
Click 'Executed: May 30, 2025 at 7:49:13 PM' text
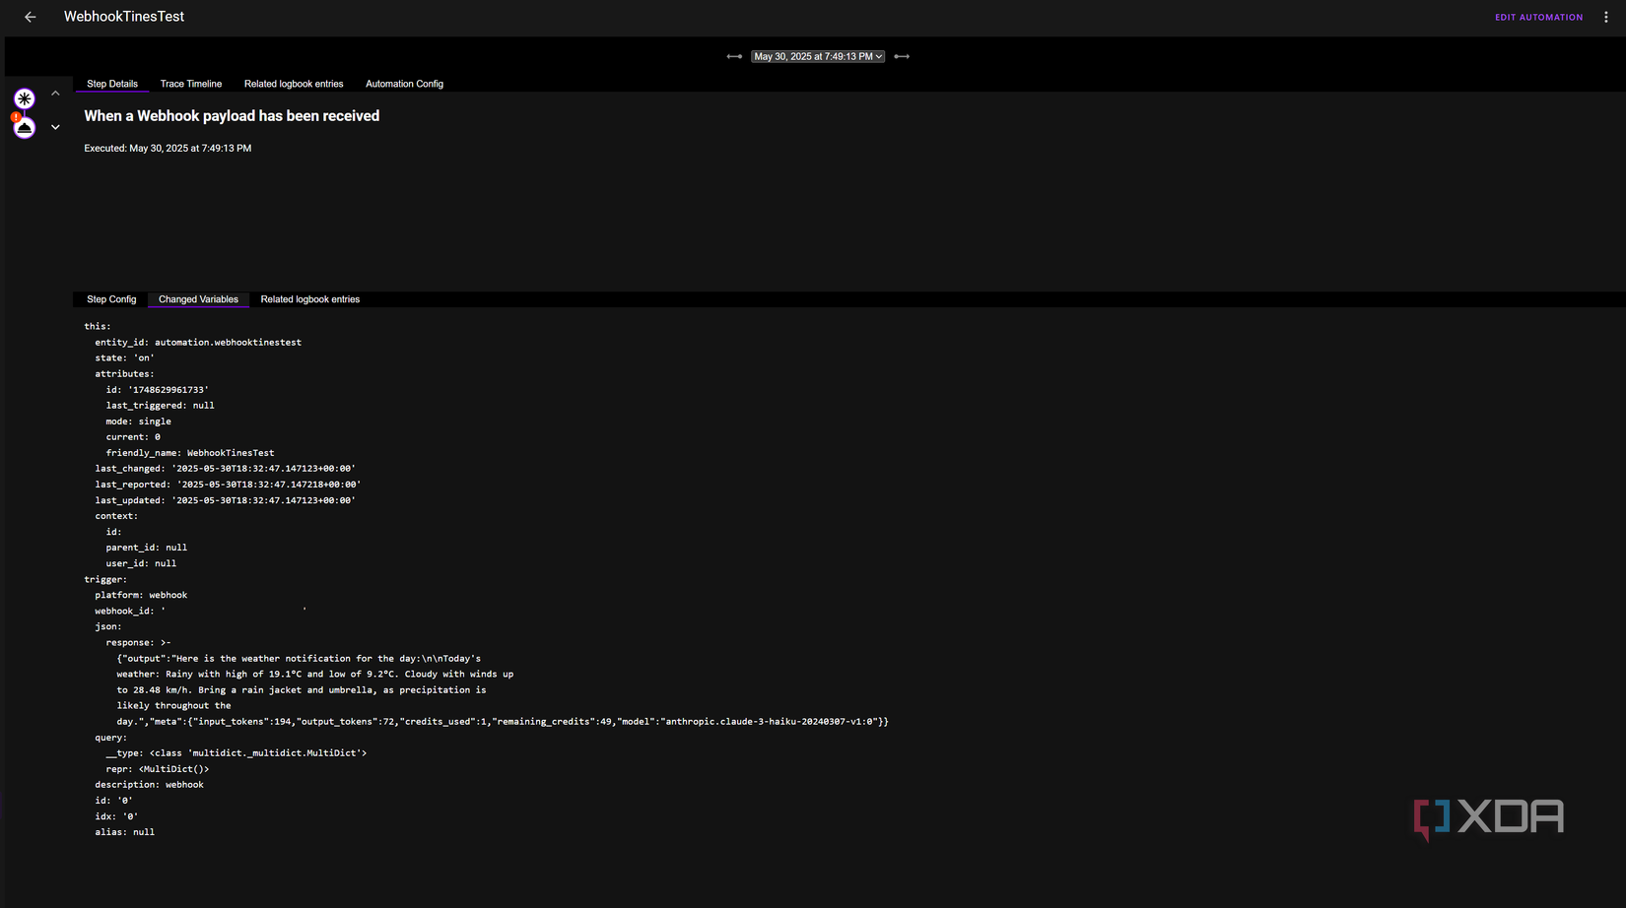click(168, 149)
